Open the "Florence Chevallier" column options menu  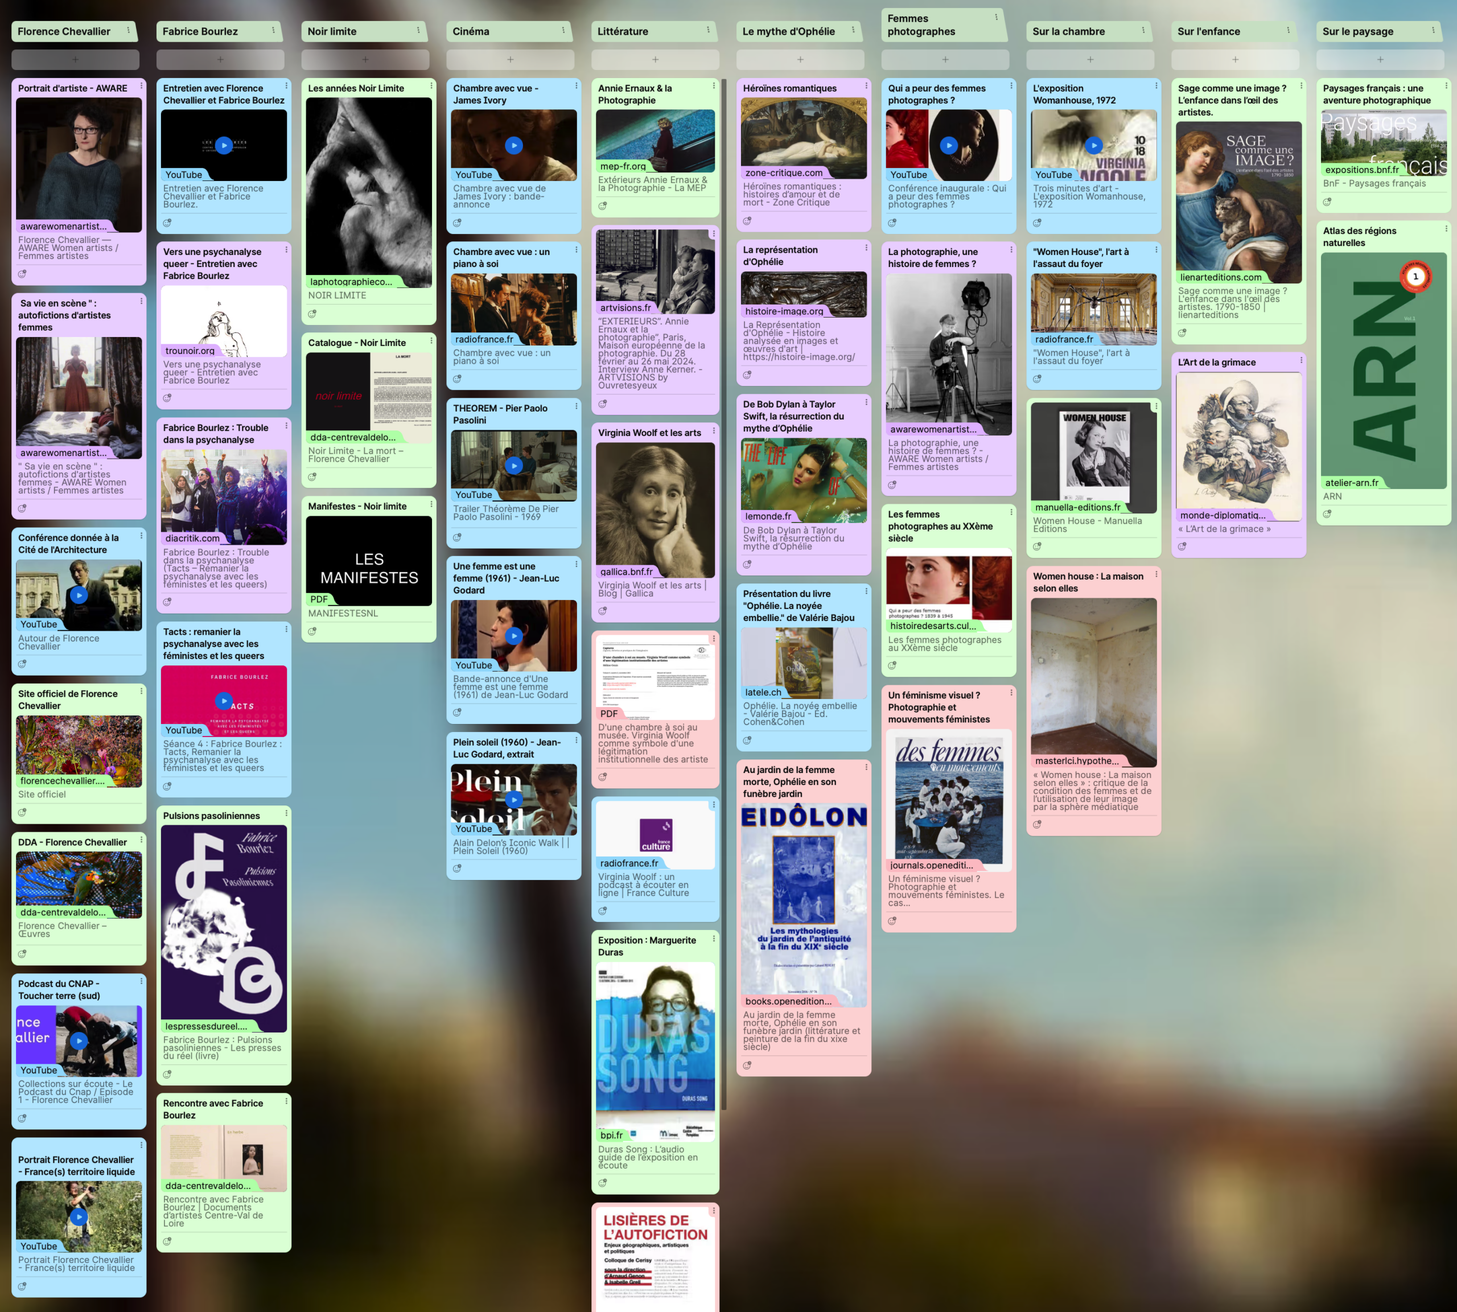pos(128,30)
